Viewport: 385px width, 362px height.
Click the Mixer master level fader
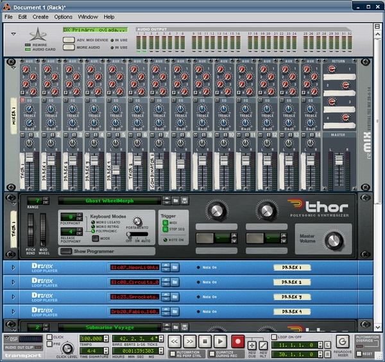[339, 160]
